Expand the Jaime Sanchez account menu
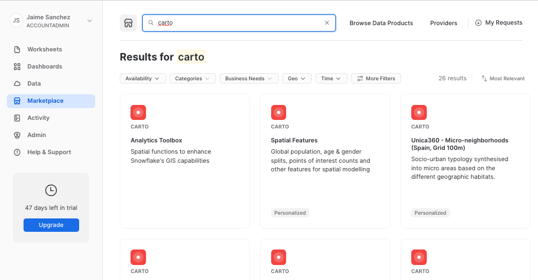538x280 pixels. (x=89, y=21)
